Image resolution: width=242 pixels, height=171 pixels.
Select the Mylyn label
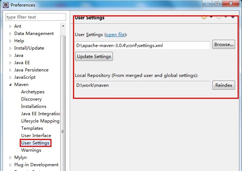point(20,158)
